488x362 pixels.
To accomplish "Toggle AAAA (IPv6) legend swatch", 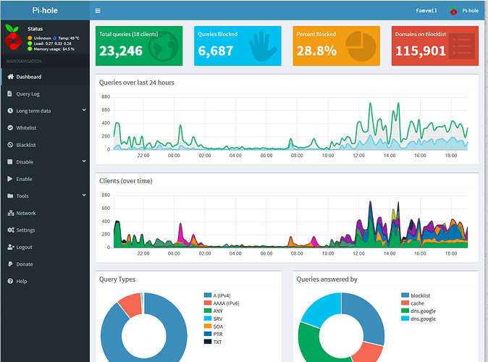I will 208,303.
